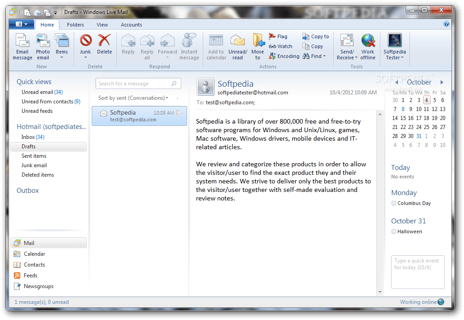Select October 8 in the mini calendar
This screenshot has width=464, height=320.
tap(403, 109)
